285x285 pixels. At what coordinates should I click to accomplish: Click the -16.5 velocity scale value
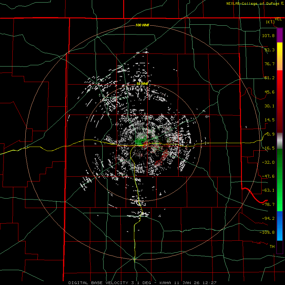[x=268, y=148]
